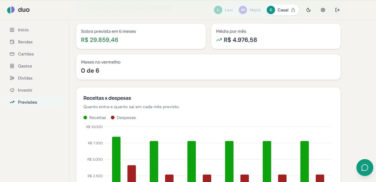This screenshot has width=376, height=182.
Task: Switch to Levi's profile
Action: [224, 10]
